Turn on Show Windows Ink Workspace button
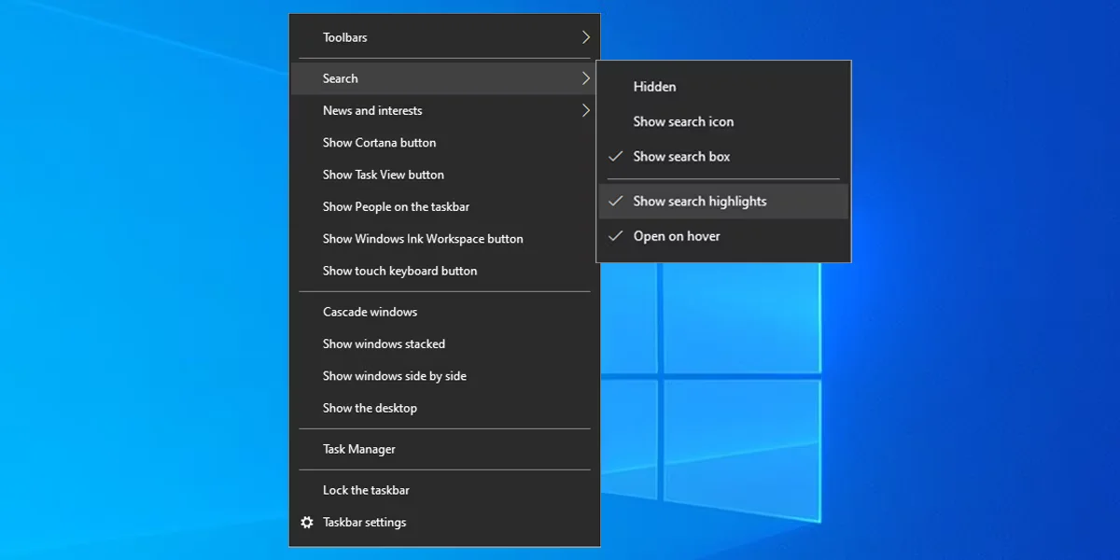 pyautogui.click(x=423, y=239)
